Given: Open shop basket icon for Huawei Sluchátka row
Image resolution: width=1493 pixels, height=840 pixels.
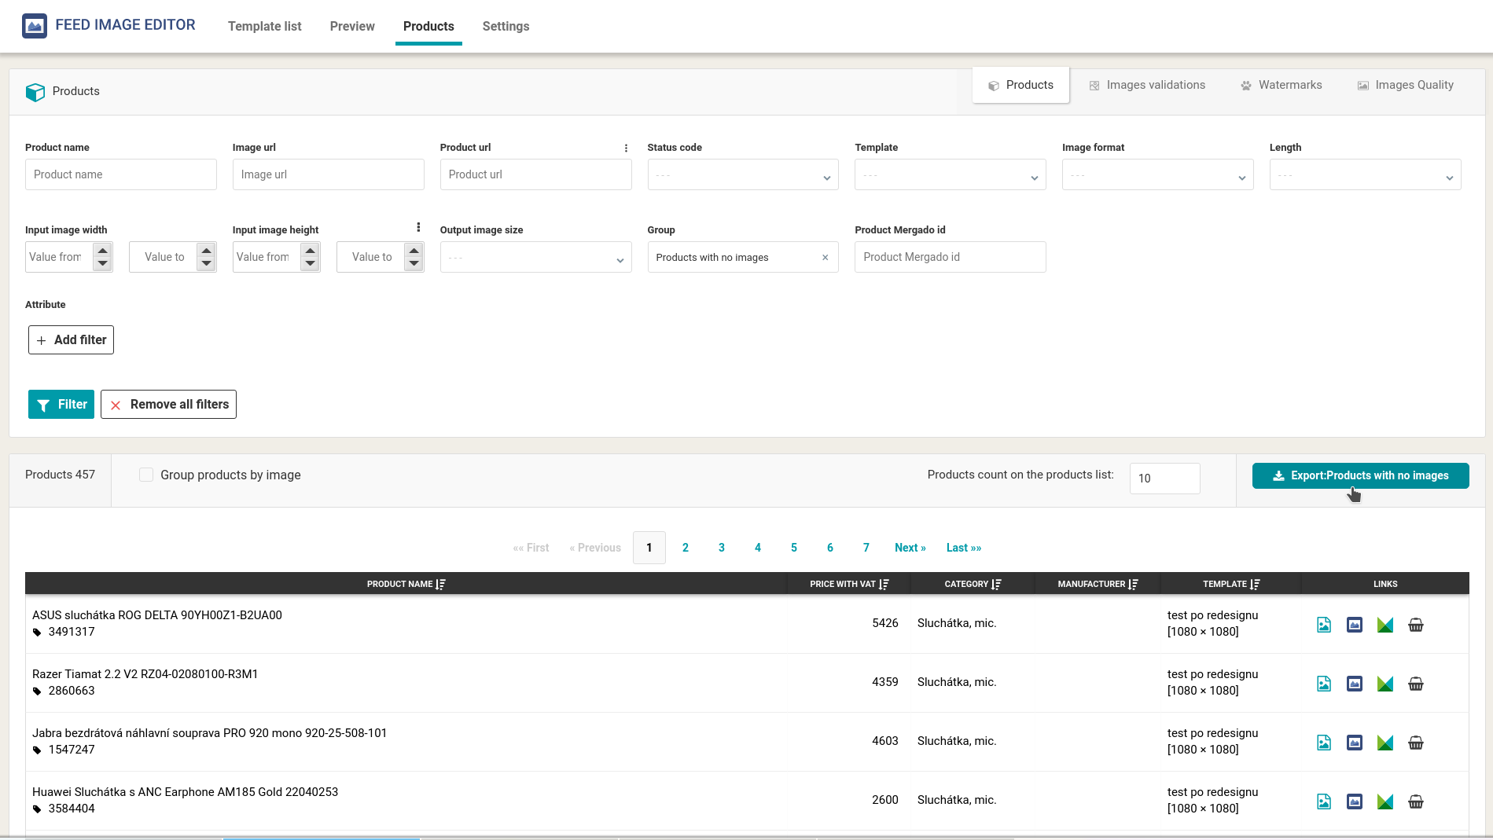Looking at the screenshot, I should click(x=1416, y=801).
